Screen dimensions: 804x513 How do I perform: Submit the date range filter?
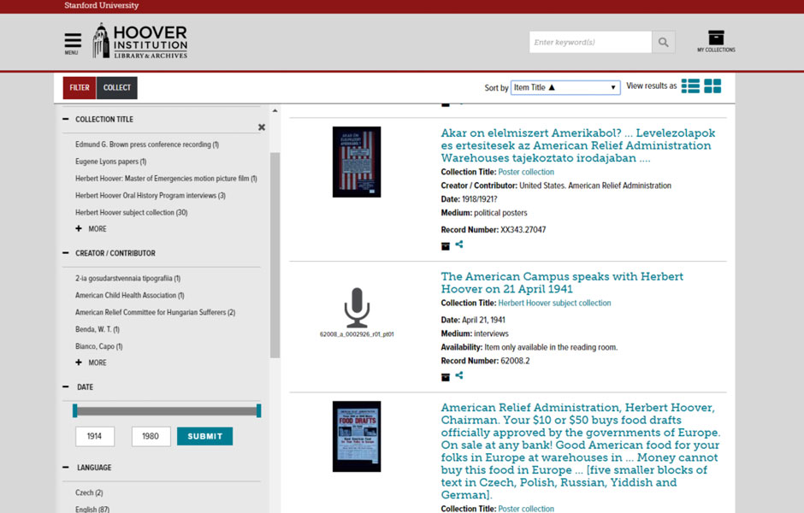point(204,436)
